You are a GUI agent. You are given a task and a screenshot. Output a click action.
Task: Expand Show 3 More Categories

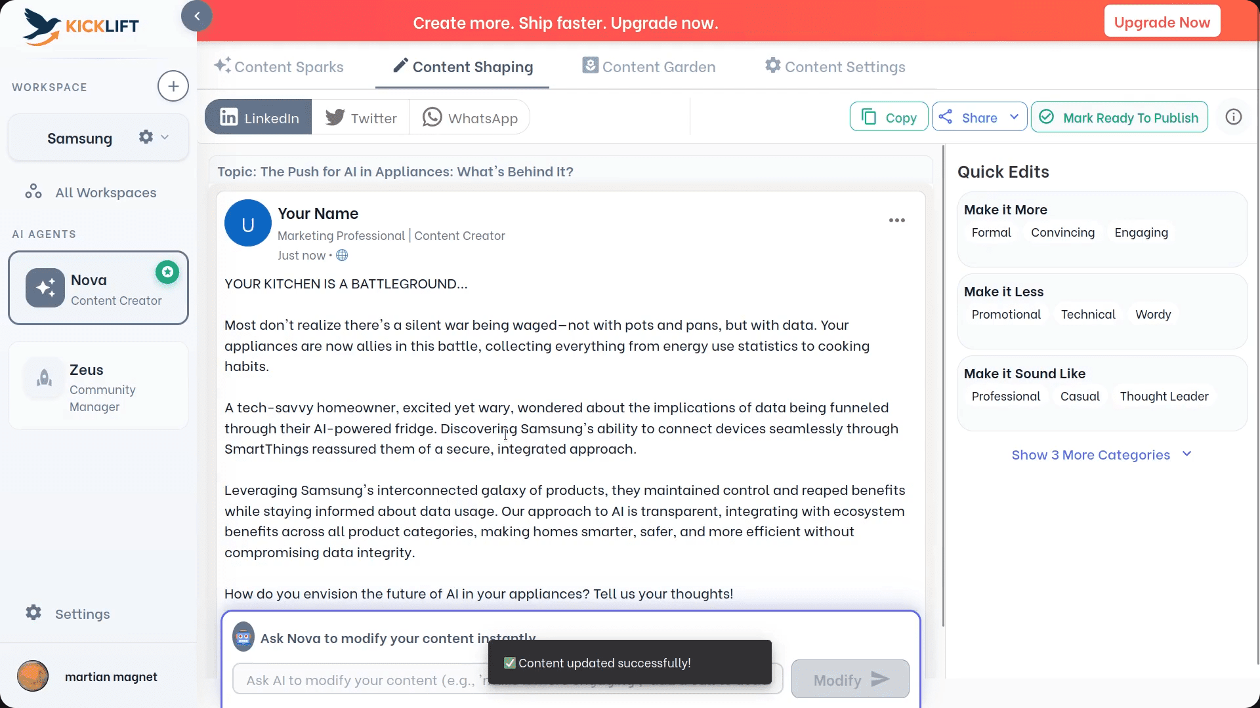(x=1101, y=455)
